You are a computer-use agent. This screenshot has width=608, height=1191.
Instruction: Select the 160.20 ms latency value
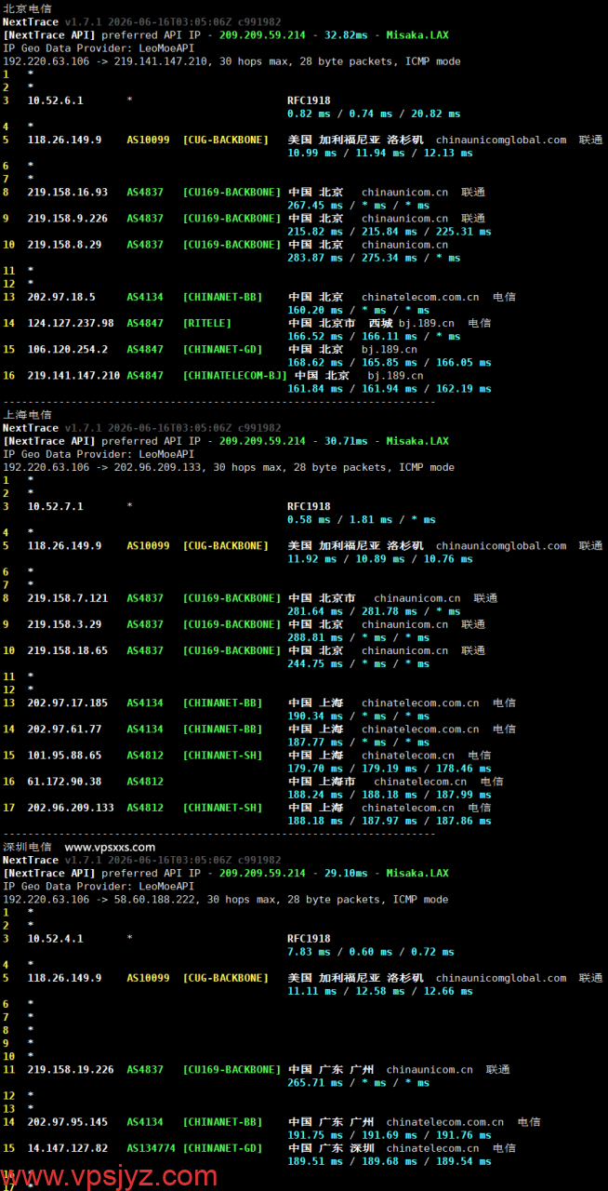click(315, 311)
